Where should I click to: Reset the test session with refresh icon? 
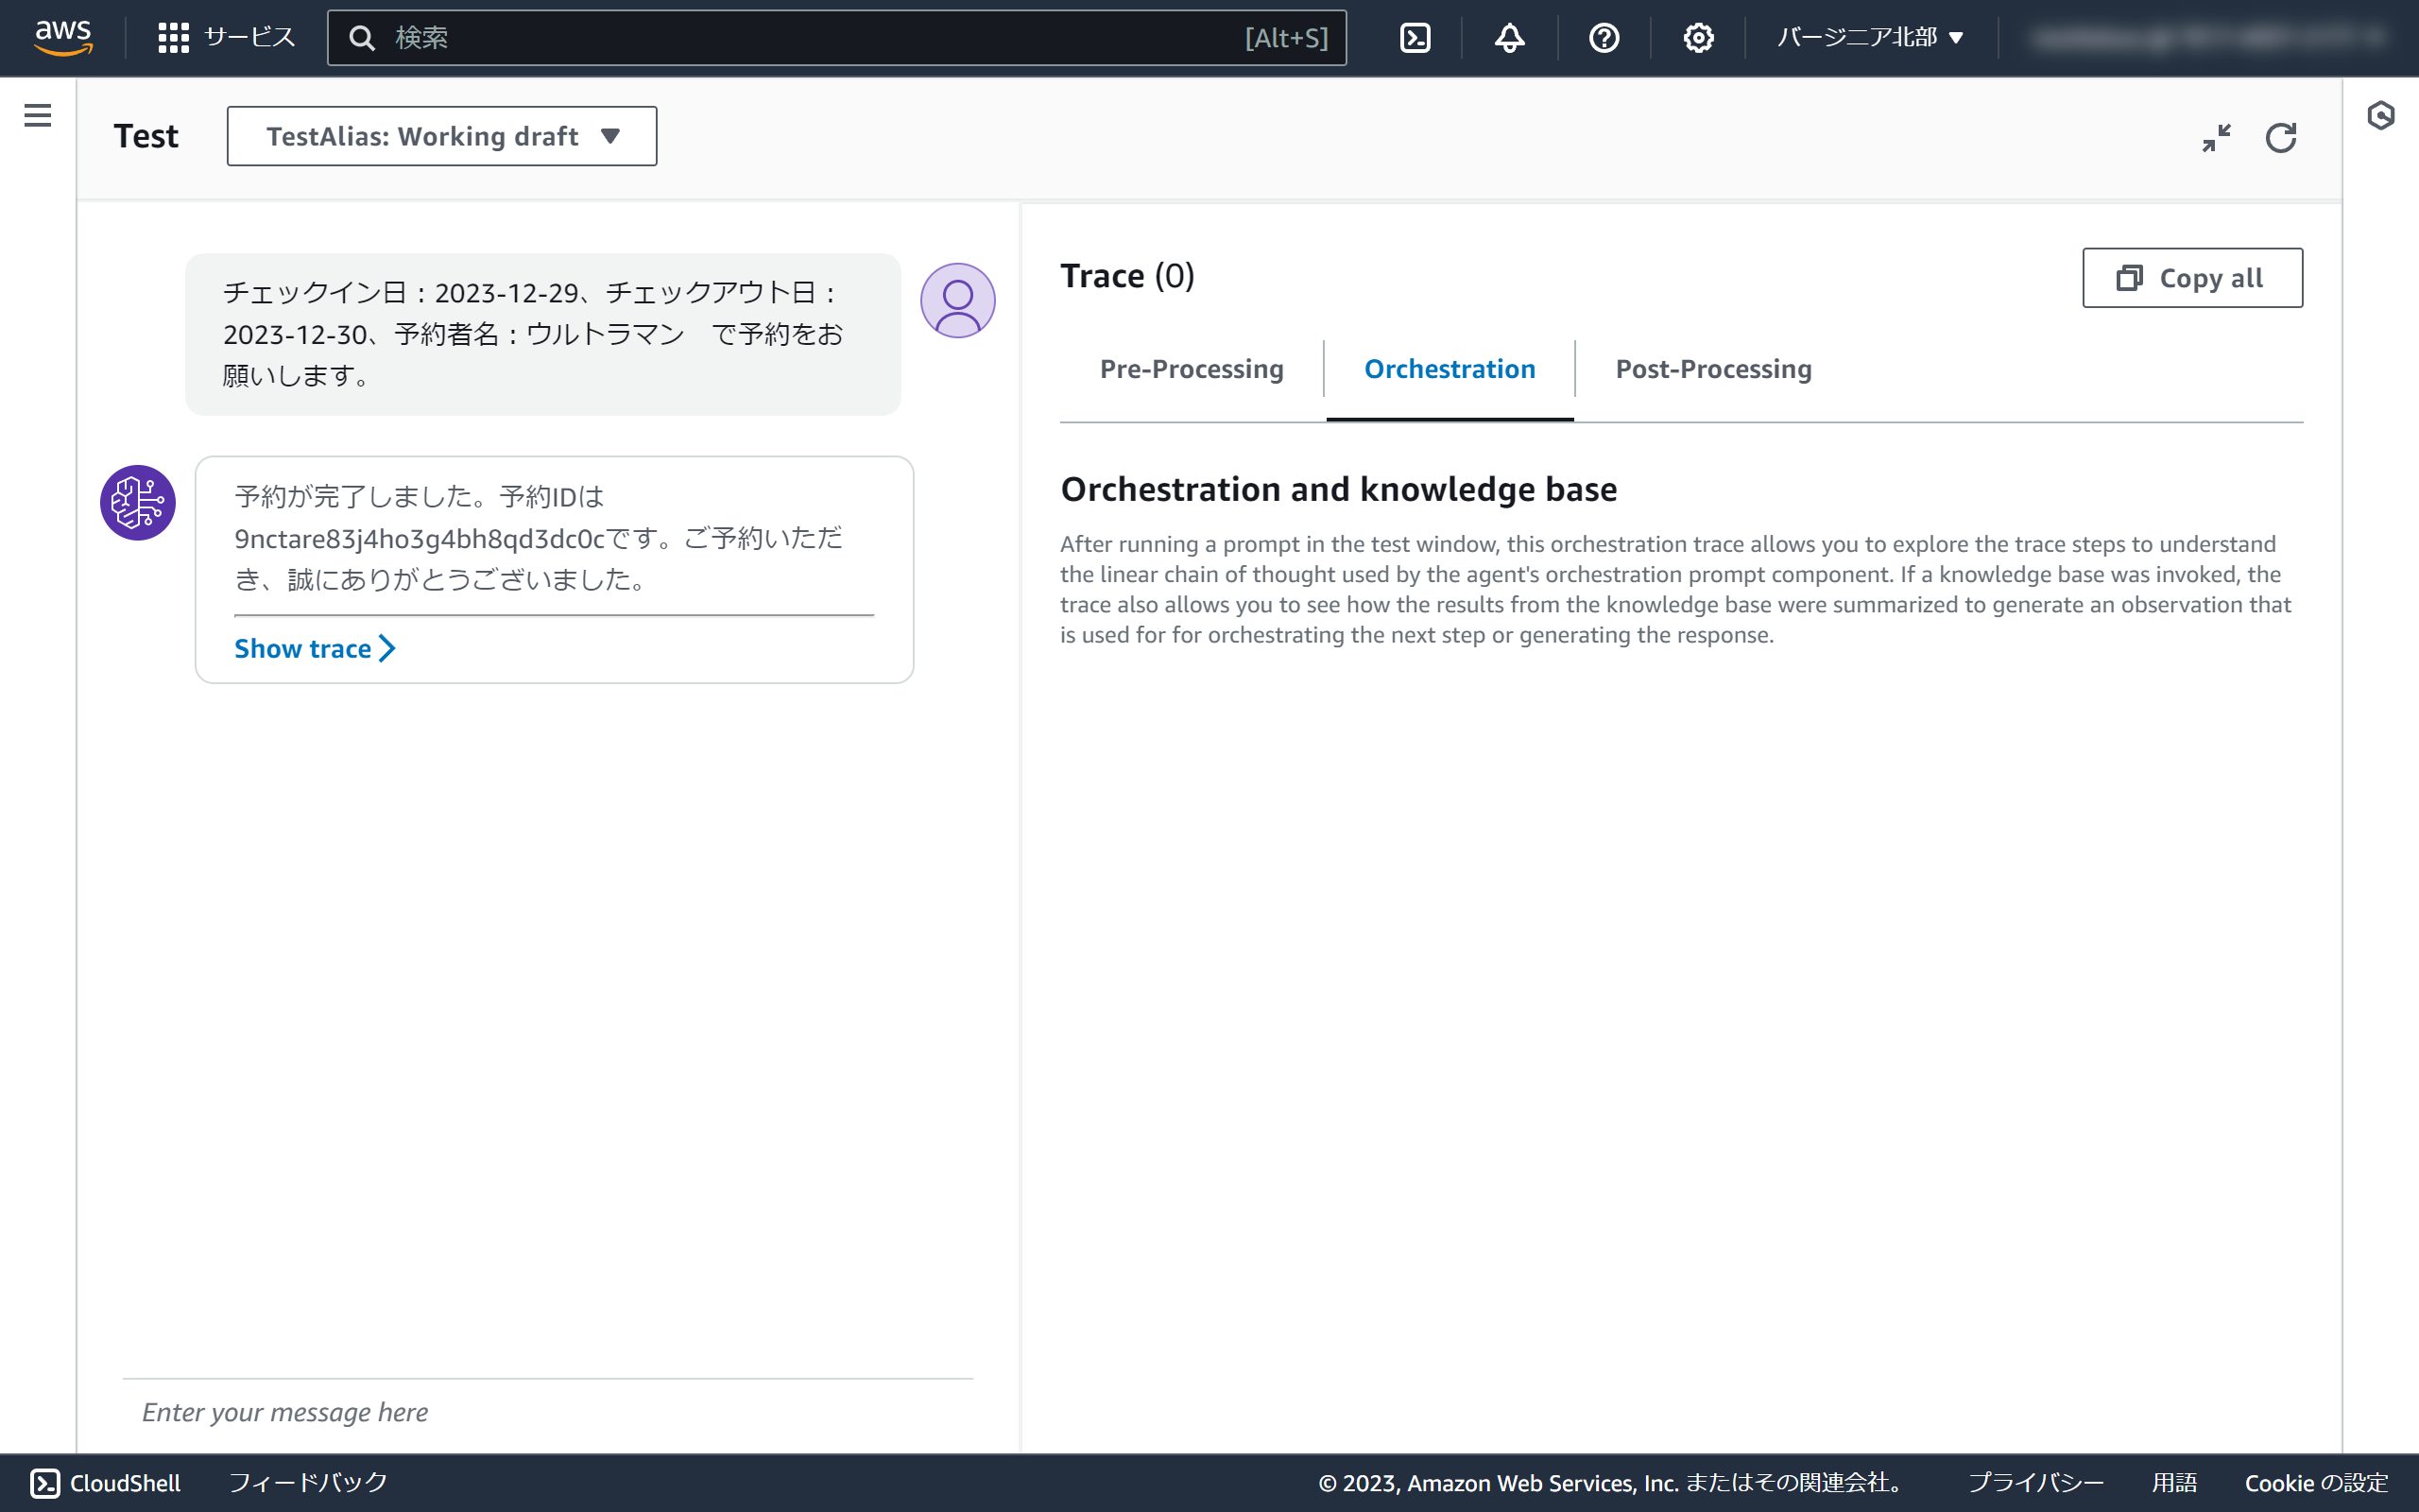(2280, 137)
